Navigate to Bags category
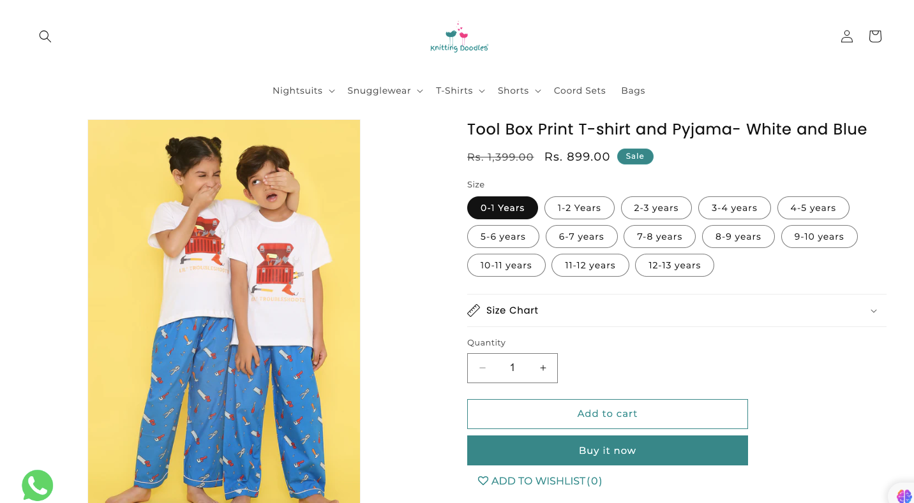Viewport: 914px width, 503px height. [x=633, y=91]
